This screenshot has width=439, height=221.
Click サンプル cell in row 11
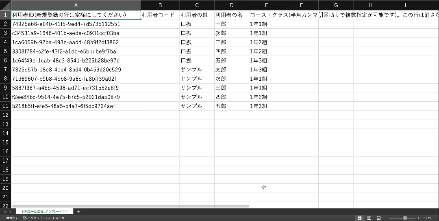tap(197, 106)
